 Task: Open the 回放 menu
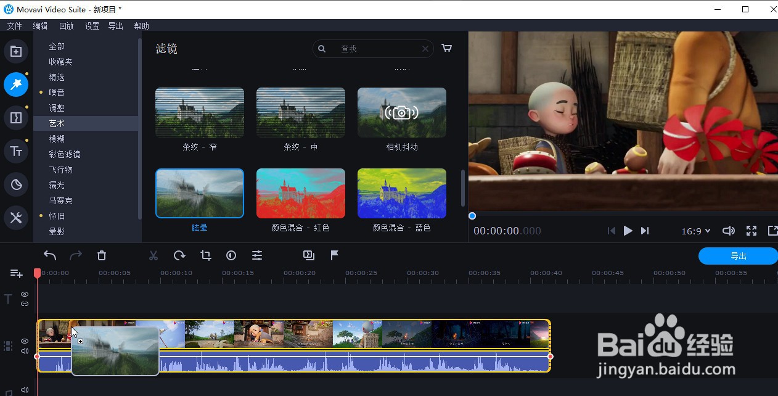coord(66,26)
